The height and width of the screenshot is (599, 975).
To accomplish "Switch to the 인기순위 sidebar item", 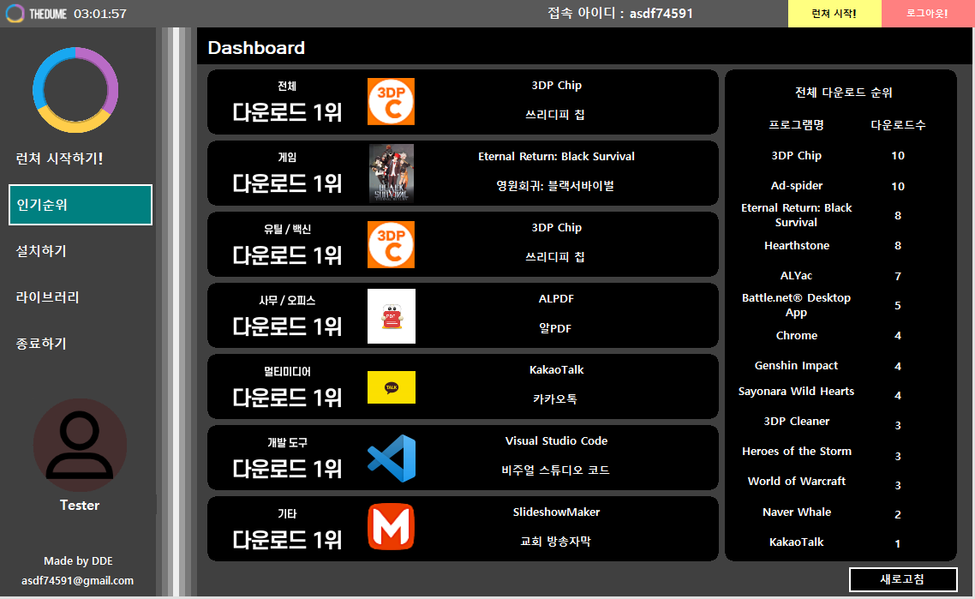I will coord(80,205).
